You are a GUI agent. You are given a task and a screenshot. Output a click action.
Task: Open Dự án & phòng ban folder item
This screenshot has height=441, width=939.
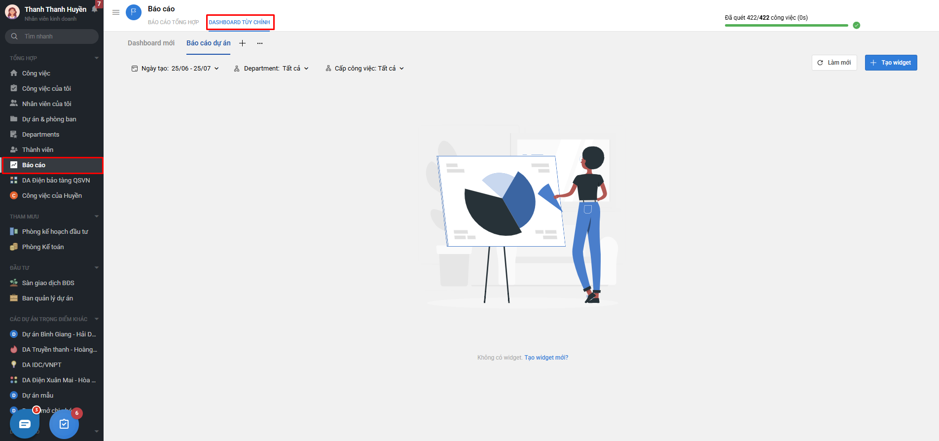(x=52, y=119)
